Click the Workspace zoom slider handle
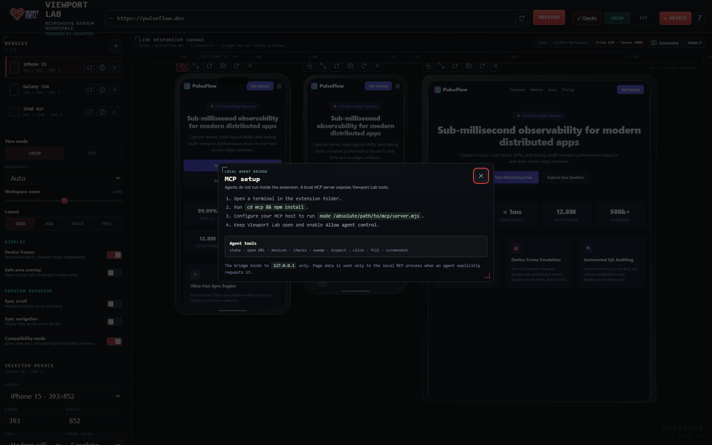712x445 pixels. click(x=65, y=201)
